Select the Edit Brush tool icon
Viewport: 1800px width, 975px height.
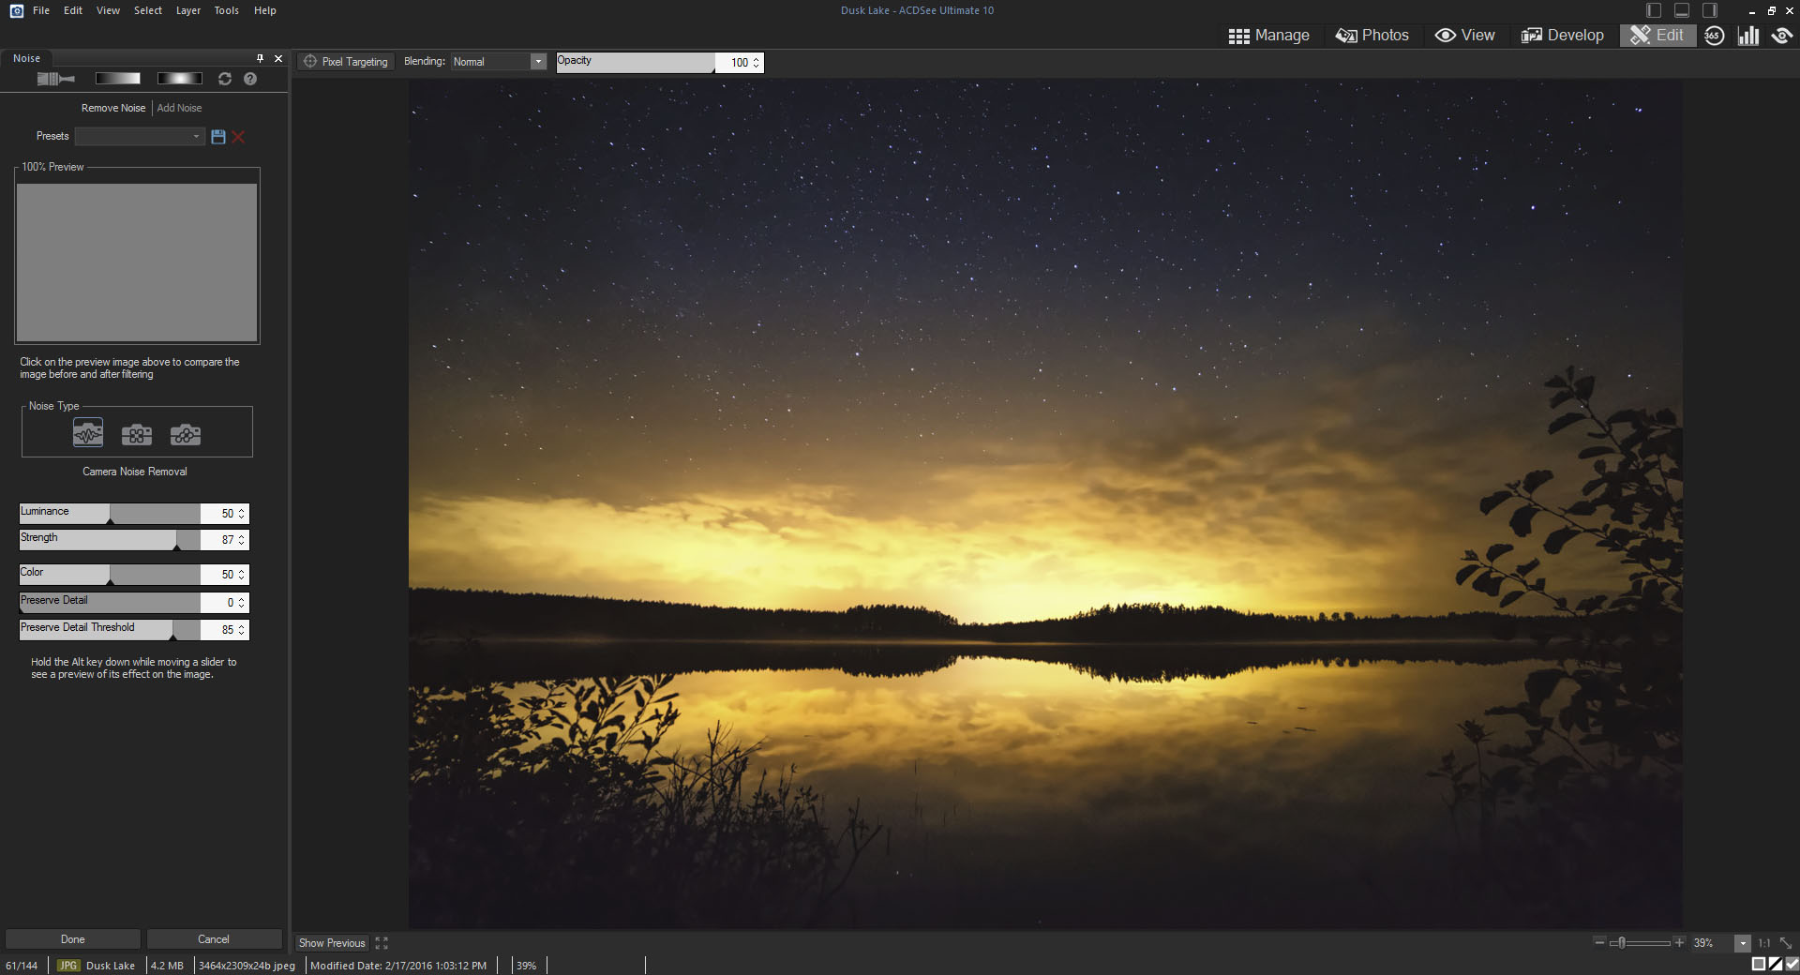54,79
